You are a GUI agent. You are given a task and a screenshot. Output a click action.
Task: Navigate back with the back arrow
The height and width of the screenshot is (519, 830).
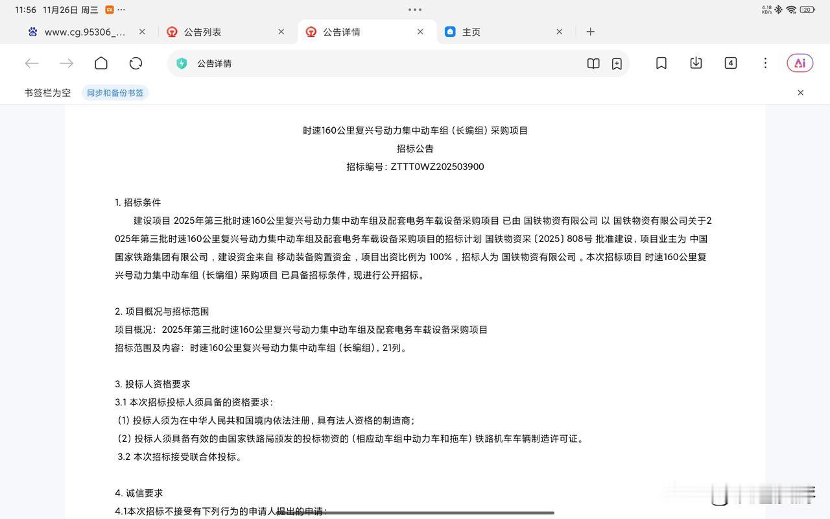[32, 63]
